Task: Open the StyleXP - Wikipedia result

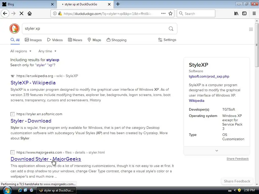Action: [x=33, y=83]
